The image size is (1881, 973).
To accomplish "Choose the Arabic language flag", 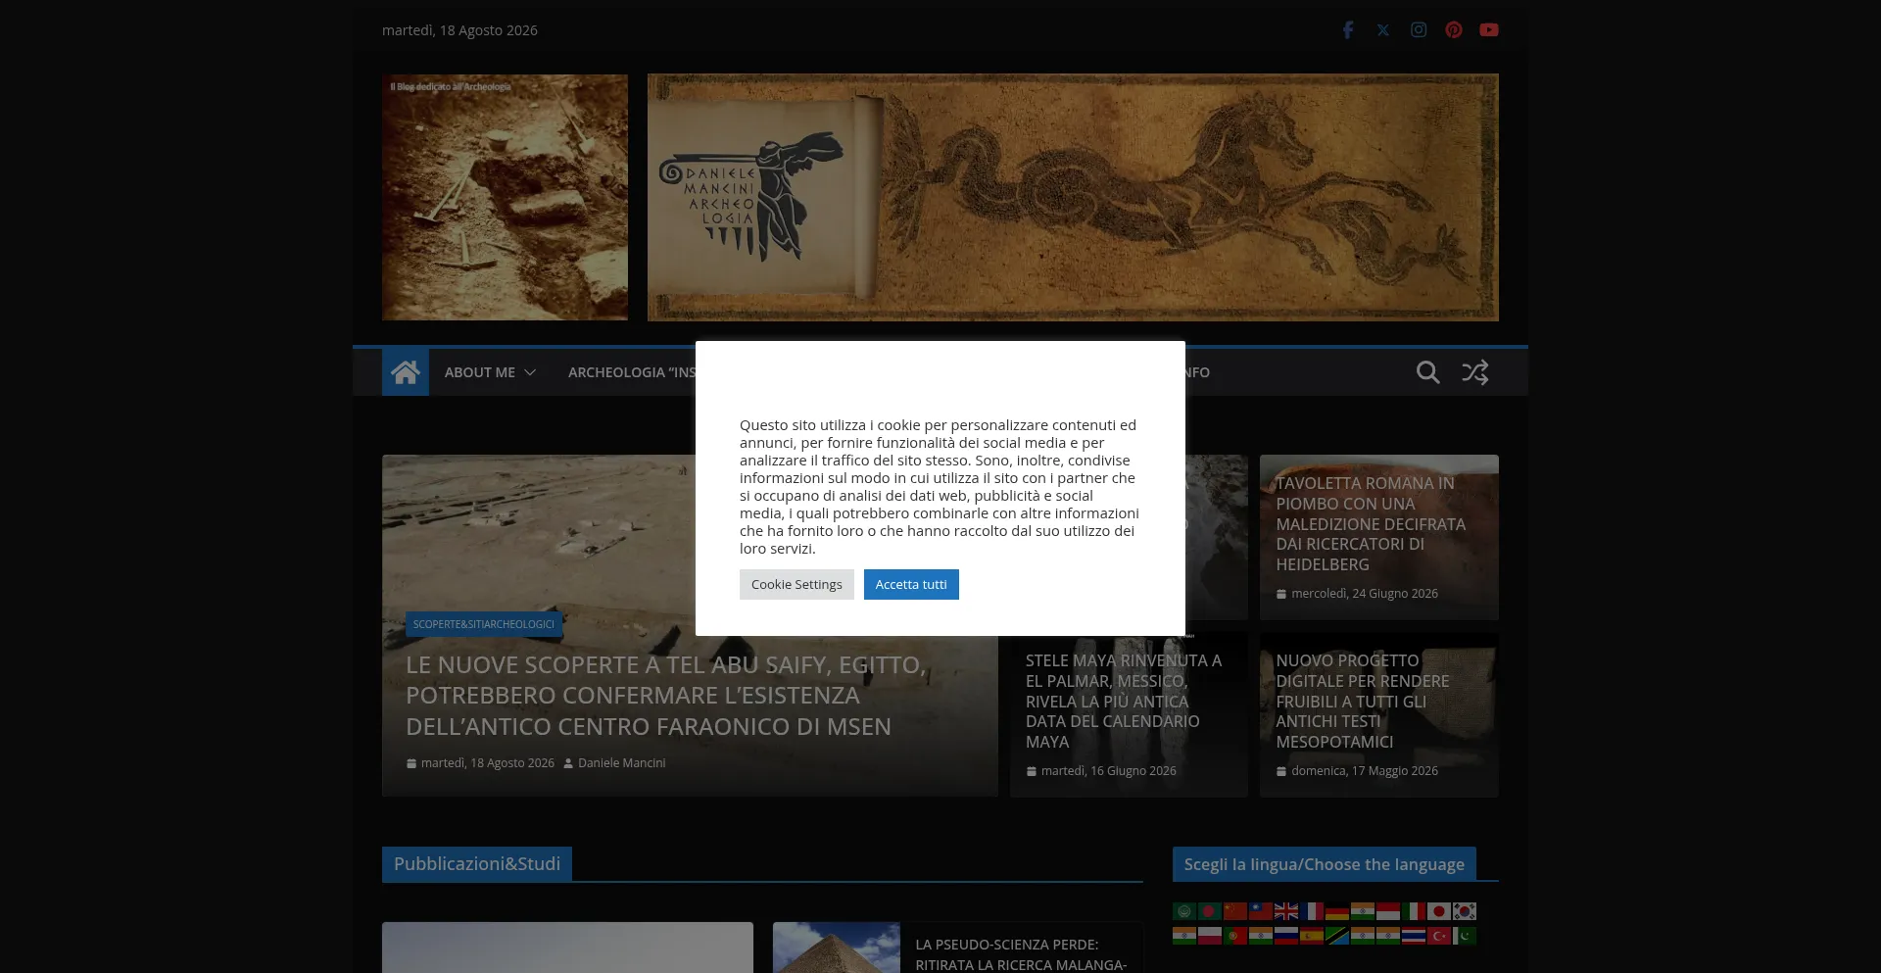I will [x=1184, y=911].
